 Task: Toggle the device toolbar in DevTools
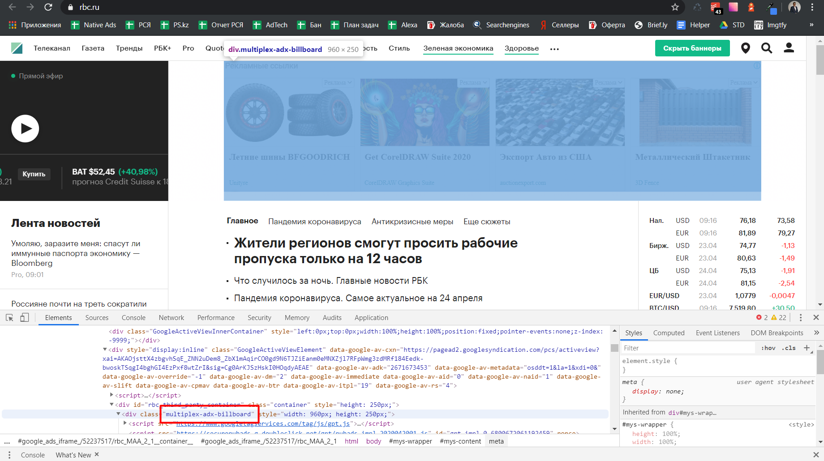pos(25,318)
